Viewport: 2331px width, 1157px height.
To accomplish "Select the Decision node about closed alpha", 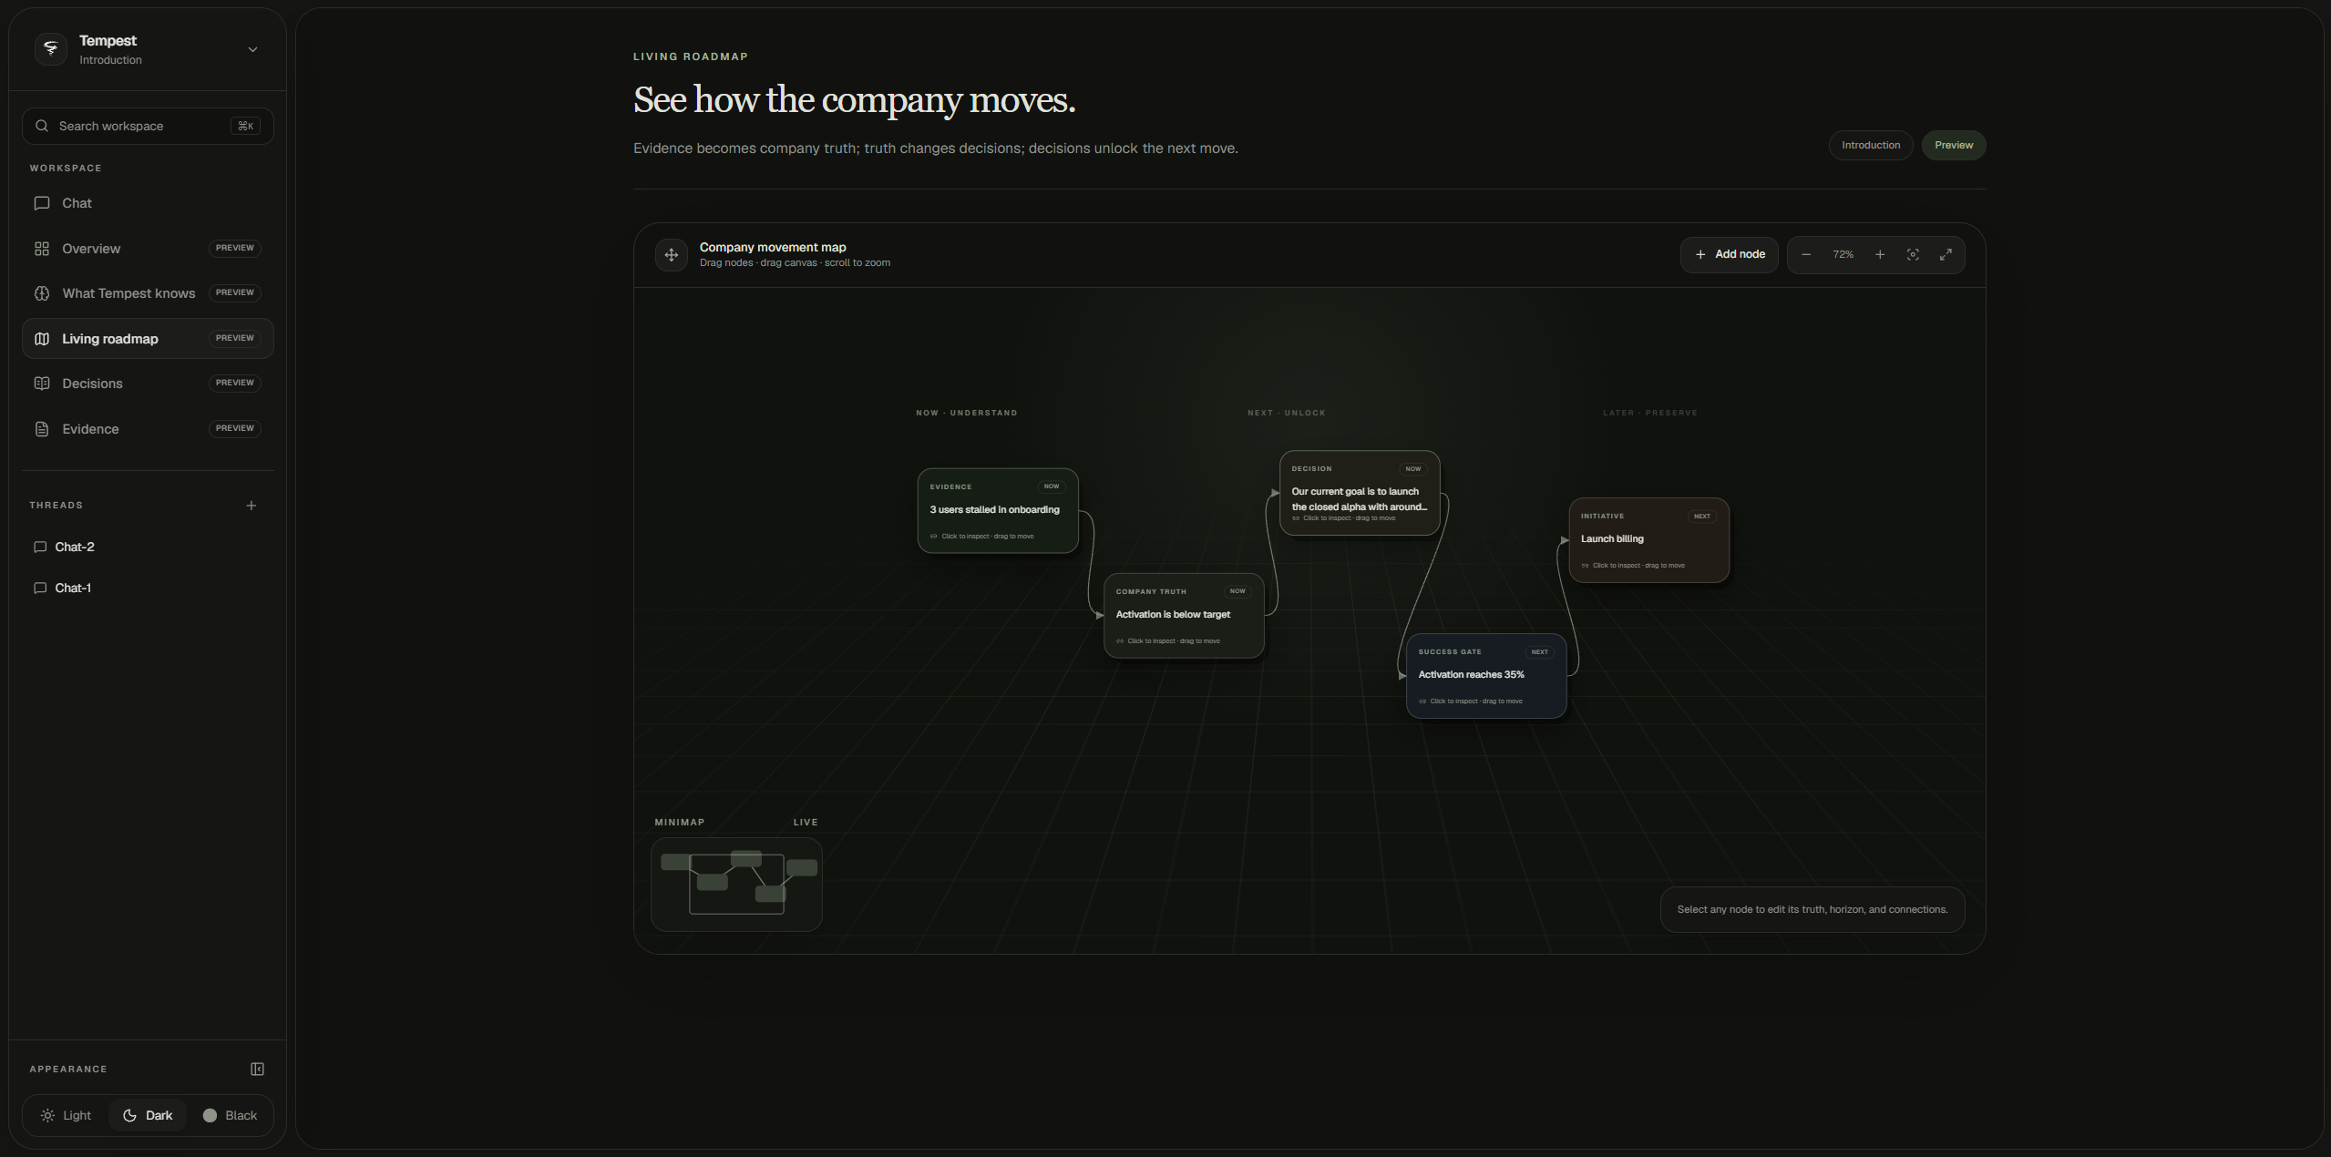I will [1360, 493].
